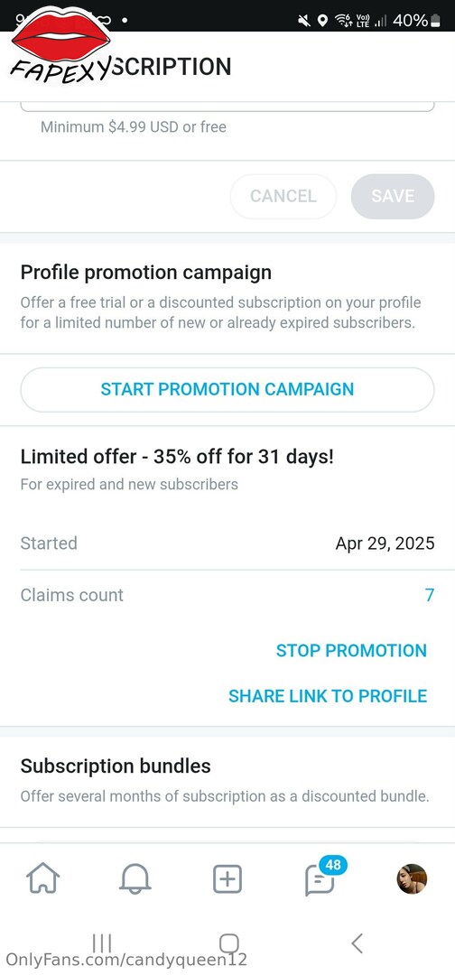Click the SAVE button
Screen dimensions: 455x975
[x=392, y=197]
